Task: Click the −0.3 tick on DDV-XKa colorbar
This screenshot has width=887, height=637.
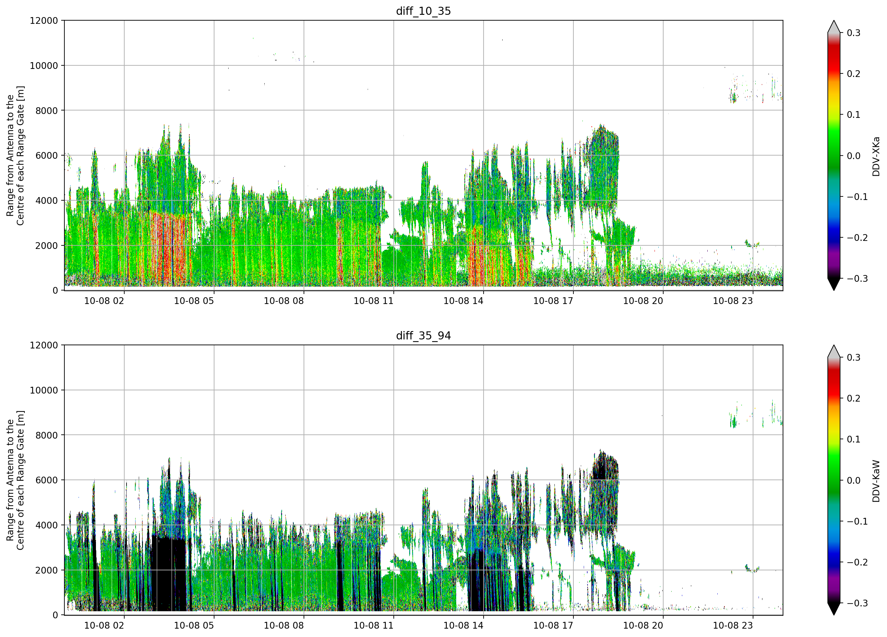Action: (857, 279)
